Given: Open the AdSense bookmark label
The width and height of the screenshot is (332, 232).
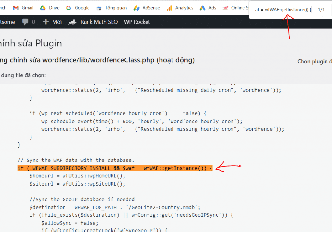Looking at the screenshot, I should point(151,8).
